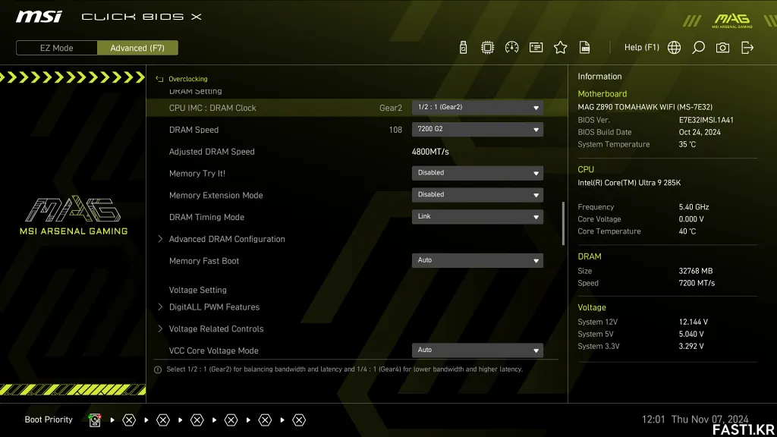
Task: Click the 108 value beside DRAM Speed
Action: pos(395,130)
